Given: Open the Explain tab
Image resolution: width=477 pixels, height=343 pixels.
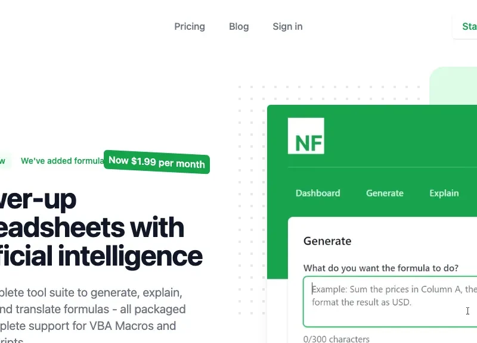Looking at the screenshot, I should coord(444,193).
